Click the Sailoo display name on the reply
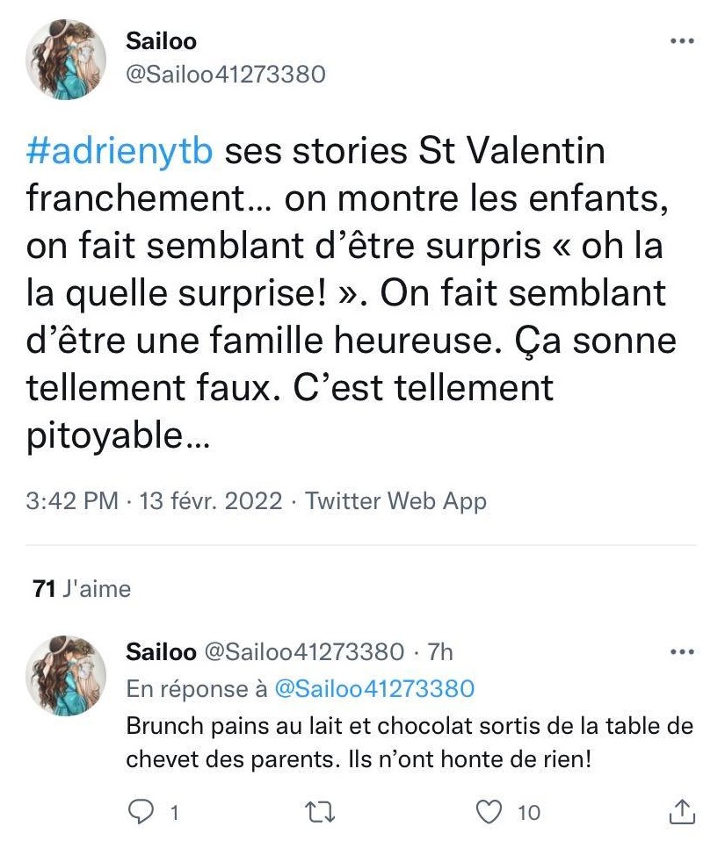Viewport: 725px width, 855px height. (x=161, y=651)
